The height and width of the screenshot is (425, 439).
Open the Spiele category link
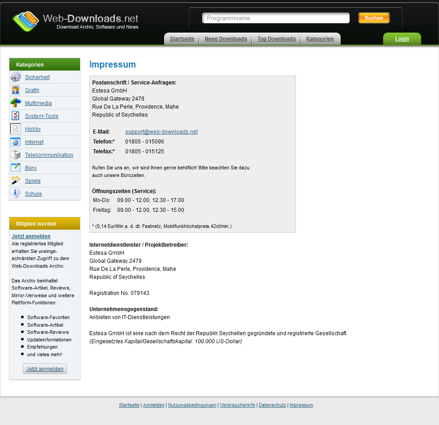coord(33,181)
